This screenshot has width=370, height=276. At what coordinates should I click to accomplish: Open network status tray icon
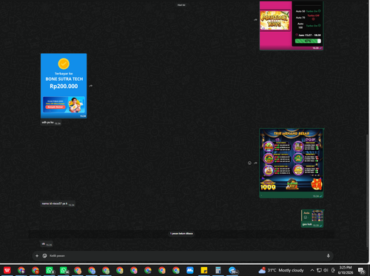click(319, 270)
